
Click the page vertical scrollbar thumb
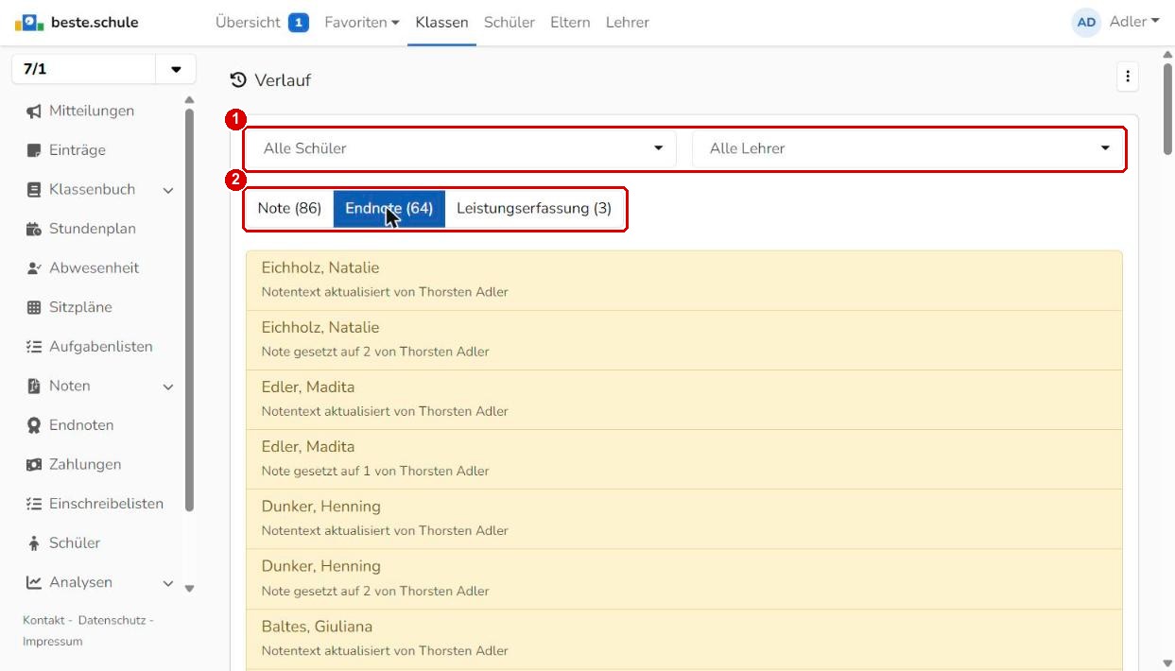[1167, 109]
